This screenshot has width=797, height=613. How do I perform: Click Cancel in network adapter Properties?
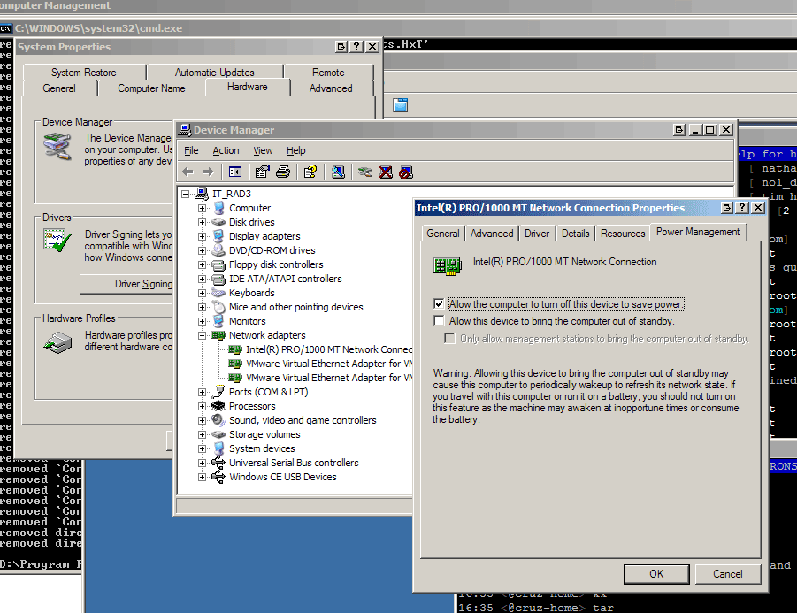(727, 574)
